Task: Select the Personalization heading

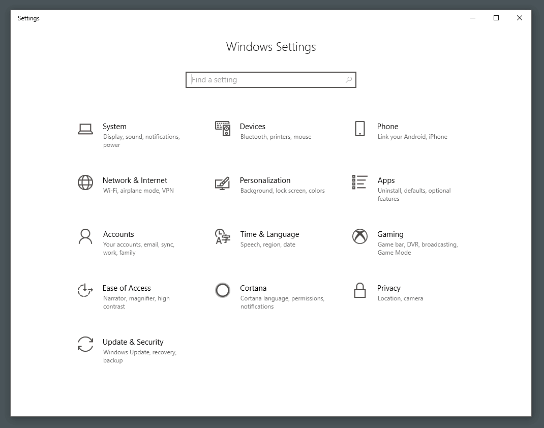Action: coord(265,180)
